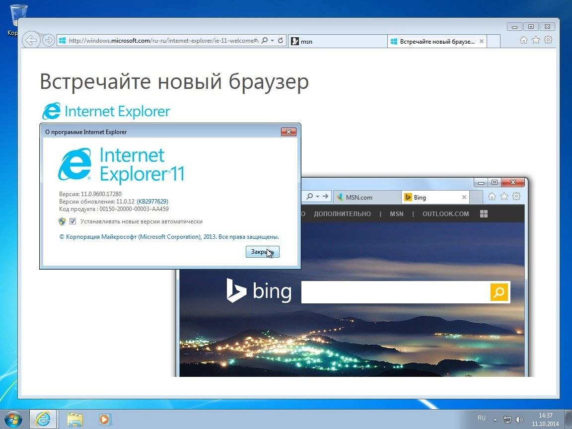Viewport: 572px width, 429px height.
Task: Open the Home page icon in main toolbar
Action: point(523,40)
